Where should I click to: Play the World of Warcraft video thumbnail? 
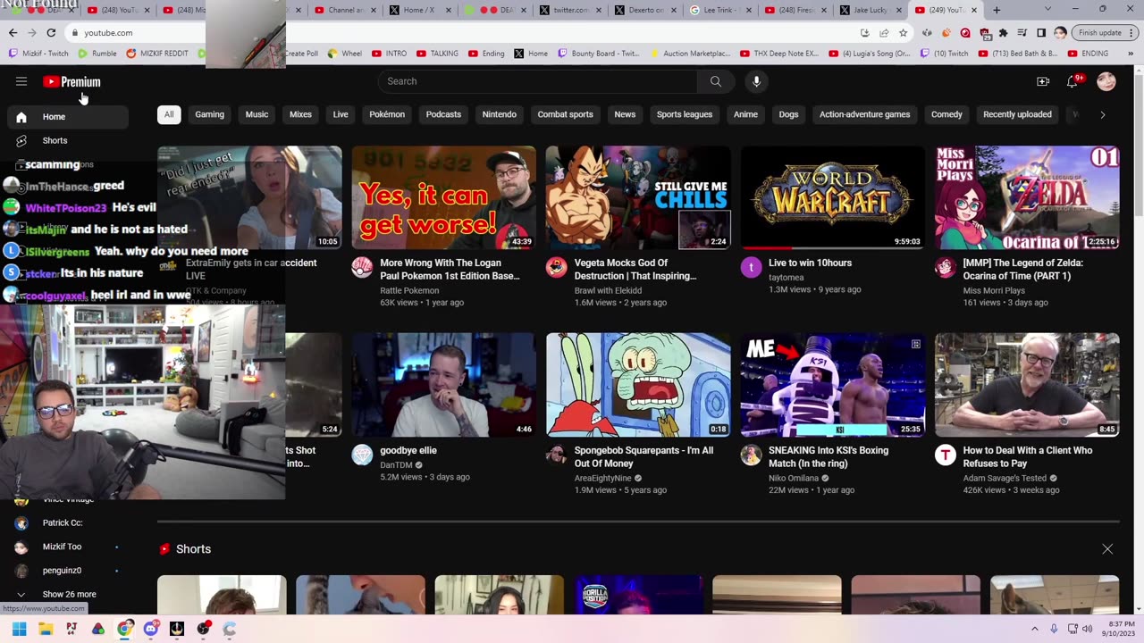832,197
